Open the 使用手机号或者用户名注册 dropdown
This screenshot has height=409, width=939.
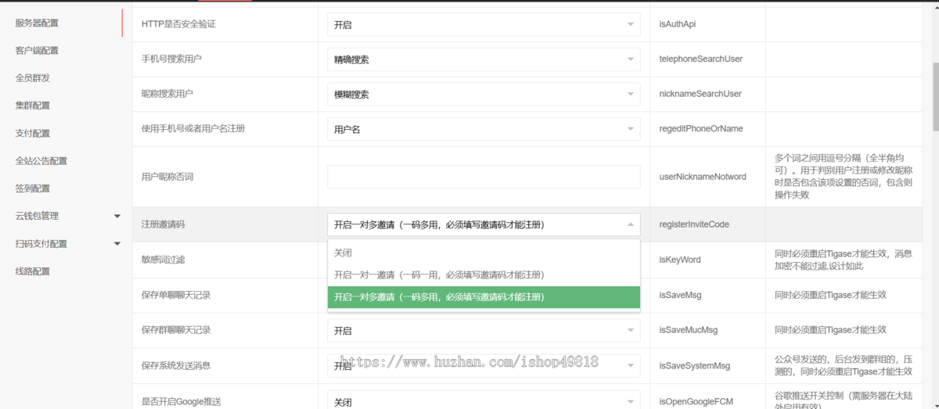point(484,129)
